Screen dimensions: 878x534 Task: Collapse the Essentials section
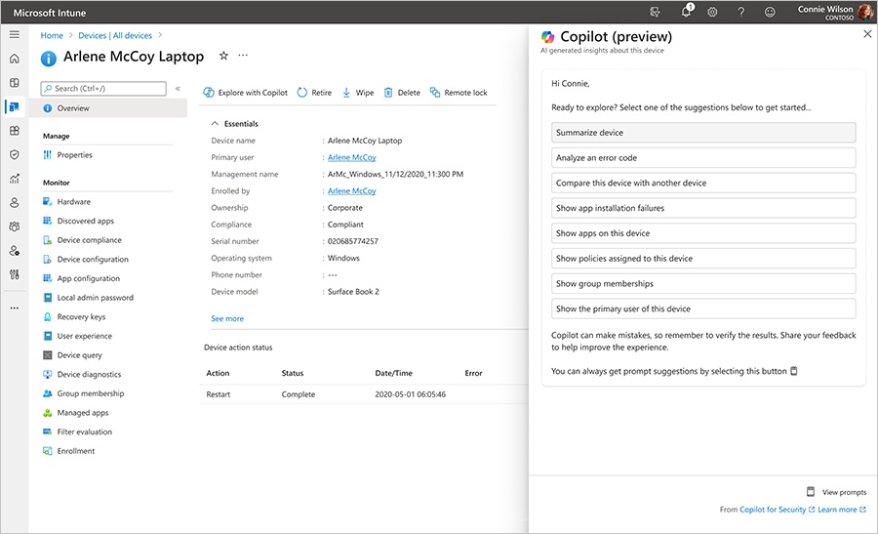216,124
